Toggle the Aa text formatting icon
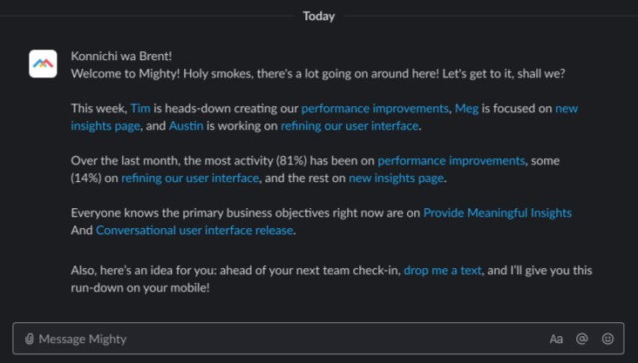This screenshot has height=363, width=638. point(556,339)
